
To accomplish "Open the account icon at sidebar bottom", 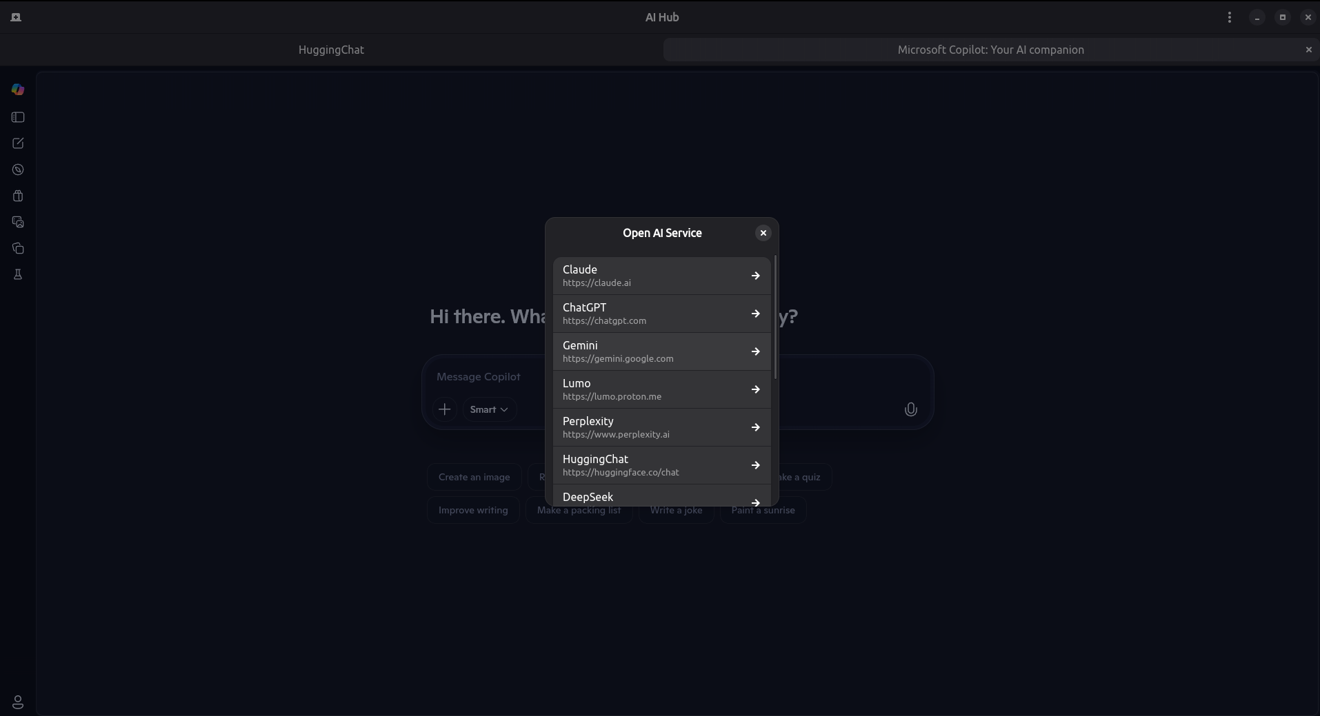I will [17, 702].
